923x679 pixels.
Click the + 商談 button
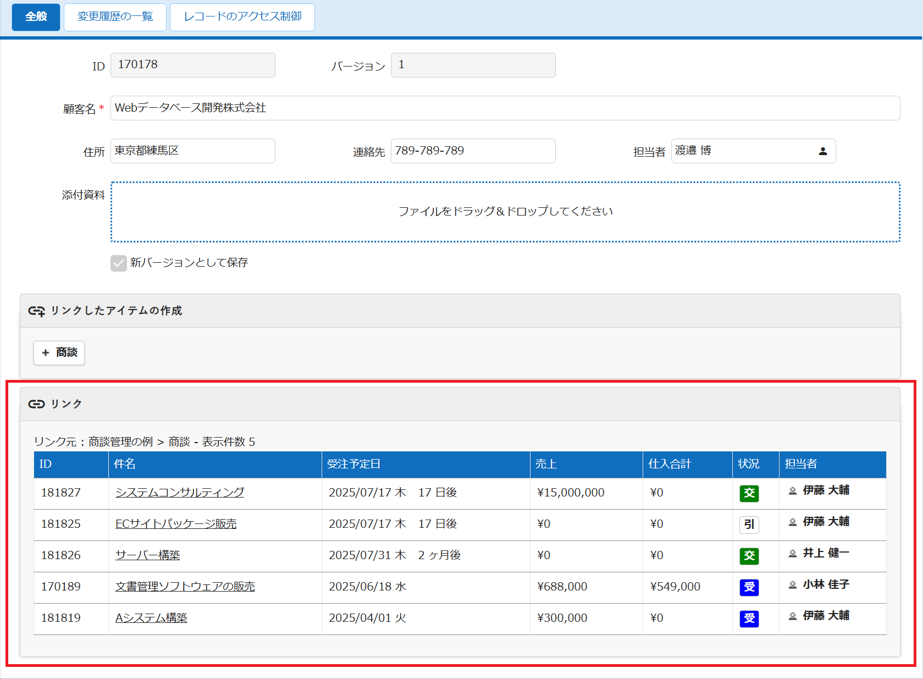(x=59, y=352)
